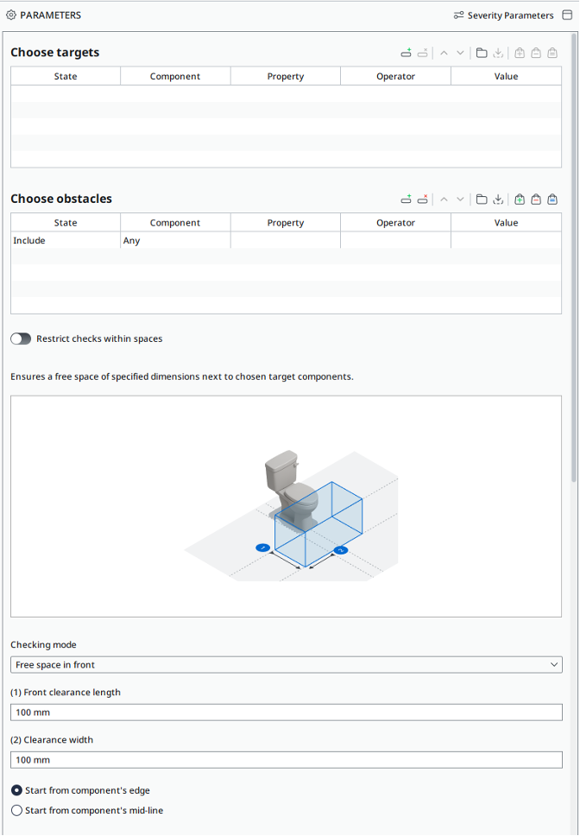Viewport: 580px width, 836px height.
Task: Click the Clearance width input field
Action: (286, 760)
